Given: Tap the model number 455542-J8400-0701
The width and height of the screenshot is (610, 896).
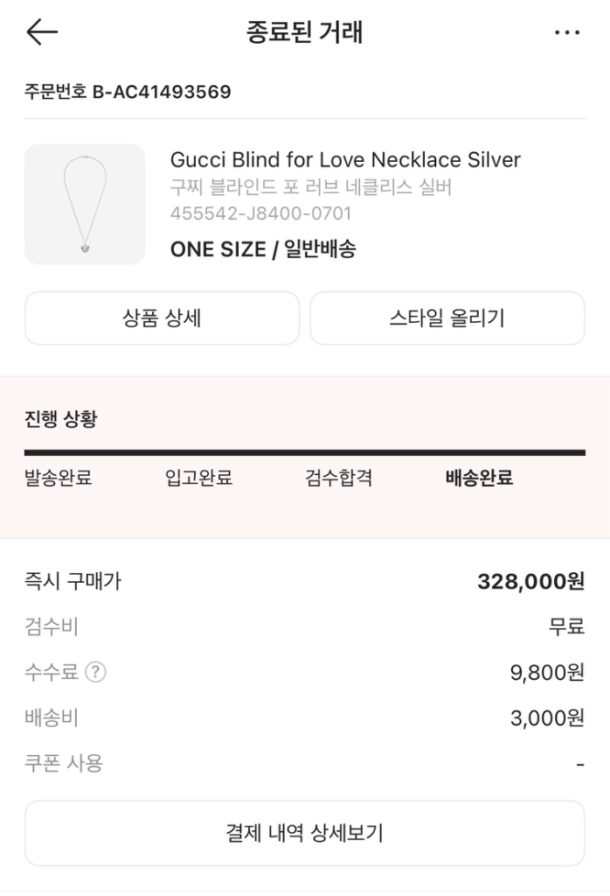Looking at the screenshot, I should (260, 213).
